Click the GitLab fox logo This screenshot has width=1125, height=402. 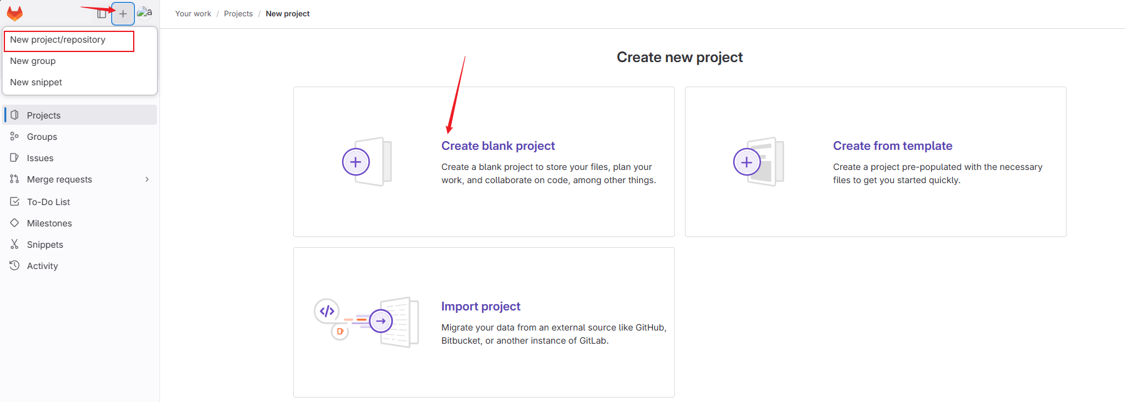(x=15, y=13)
